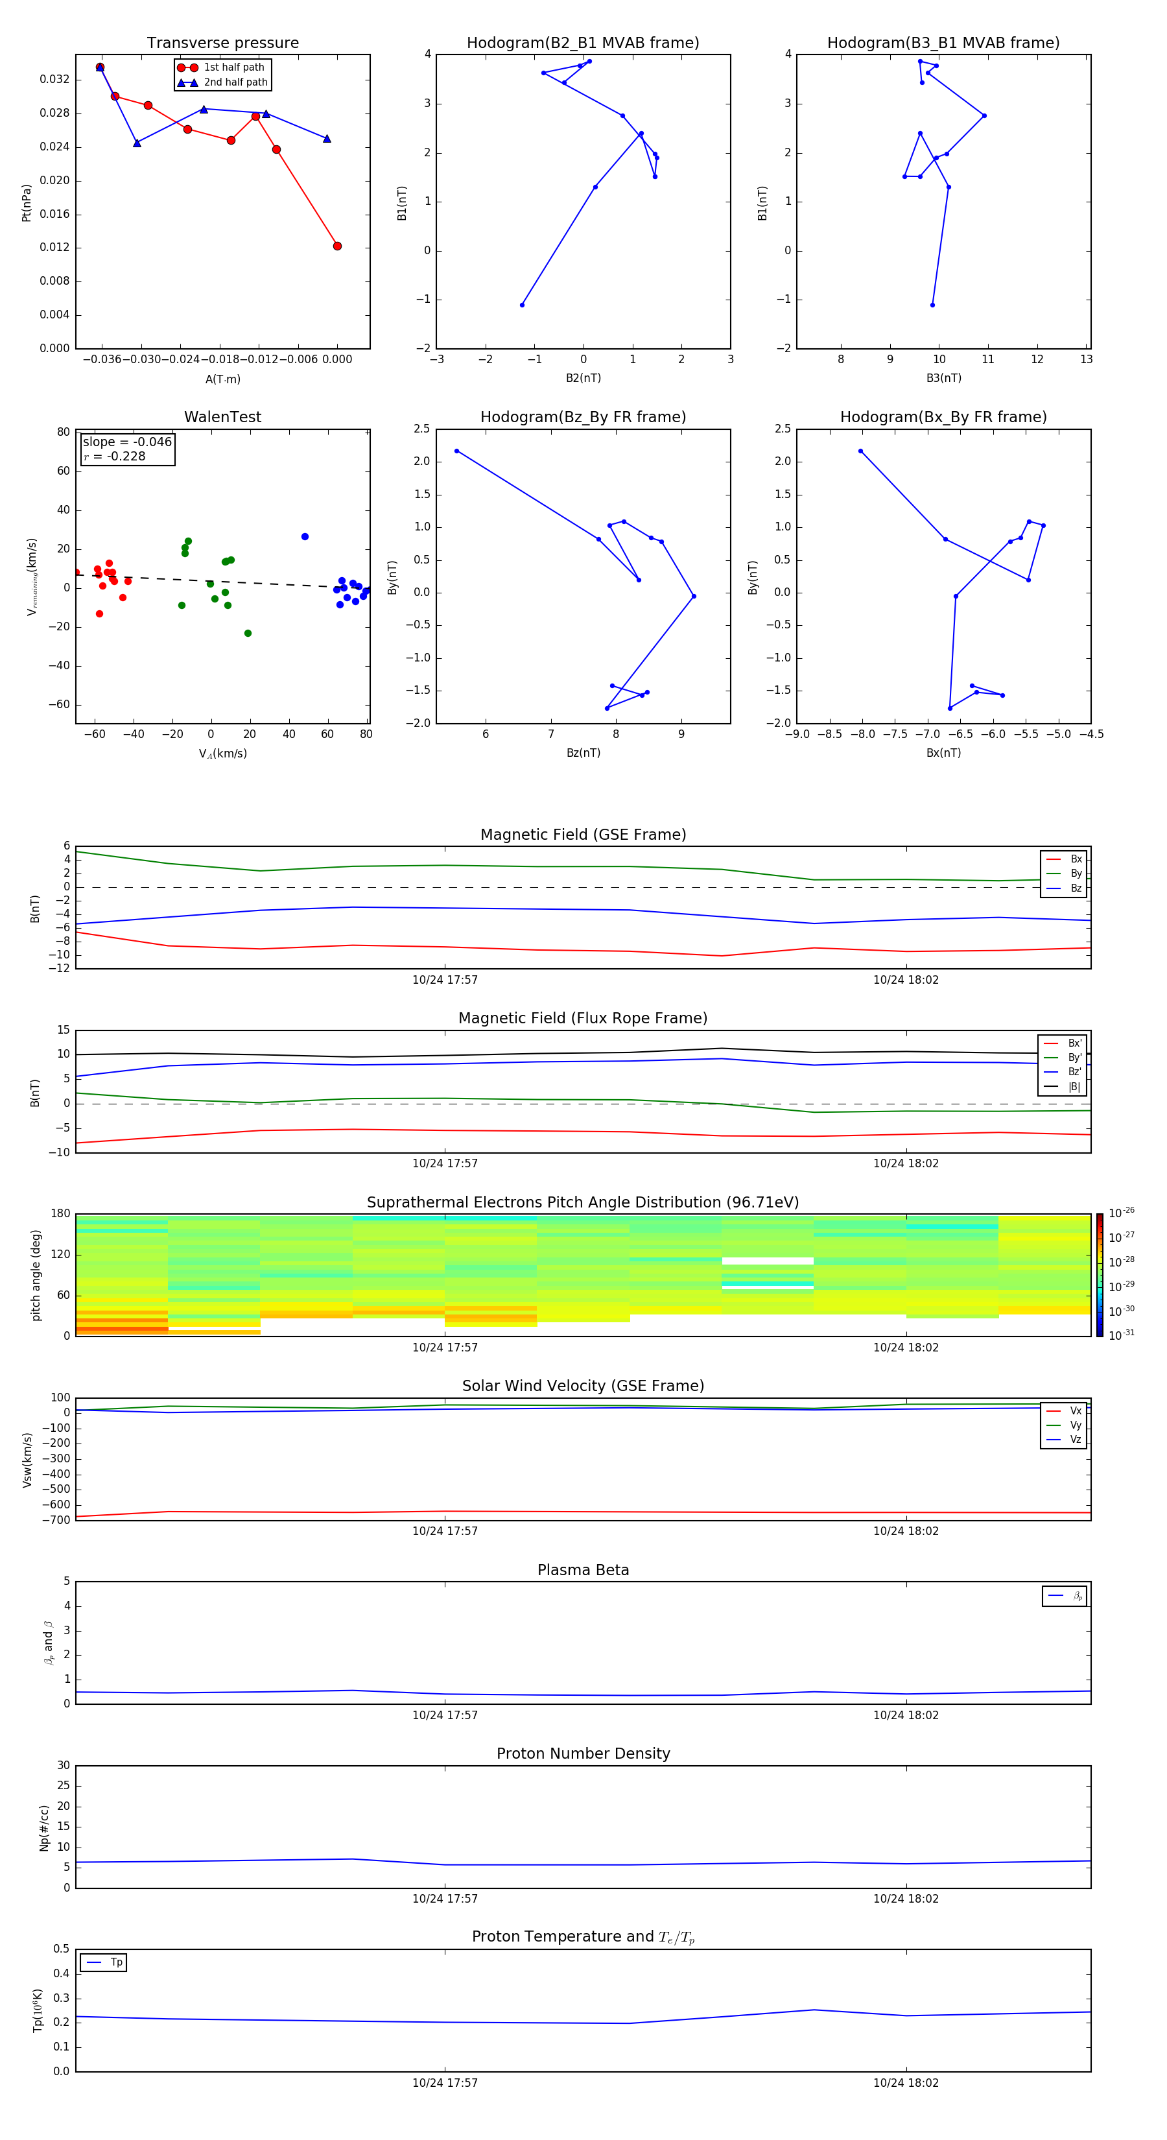
Task: Click the "Hodogram(B2_B1 MVAB frame)" title
Action: tap(582, 43)
